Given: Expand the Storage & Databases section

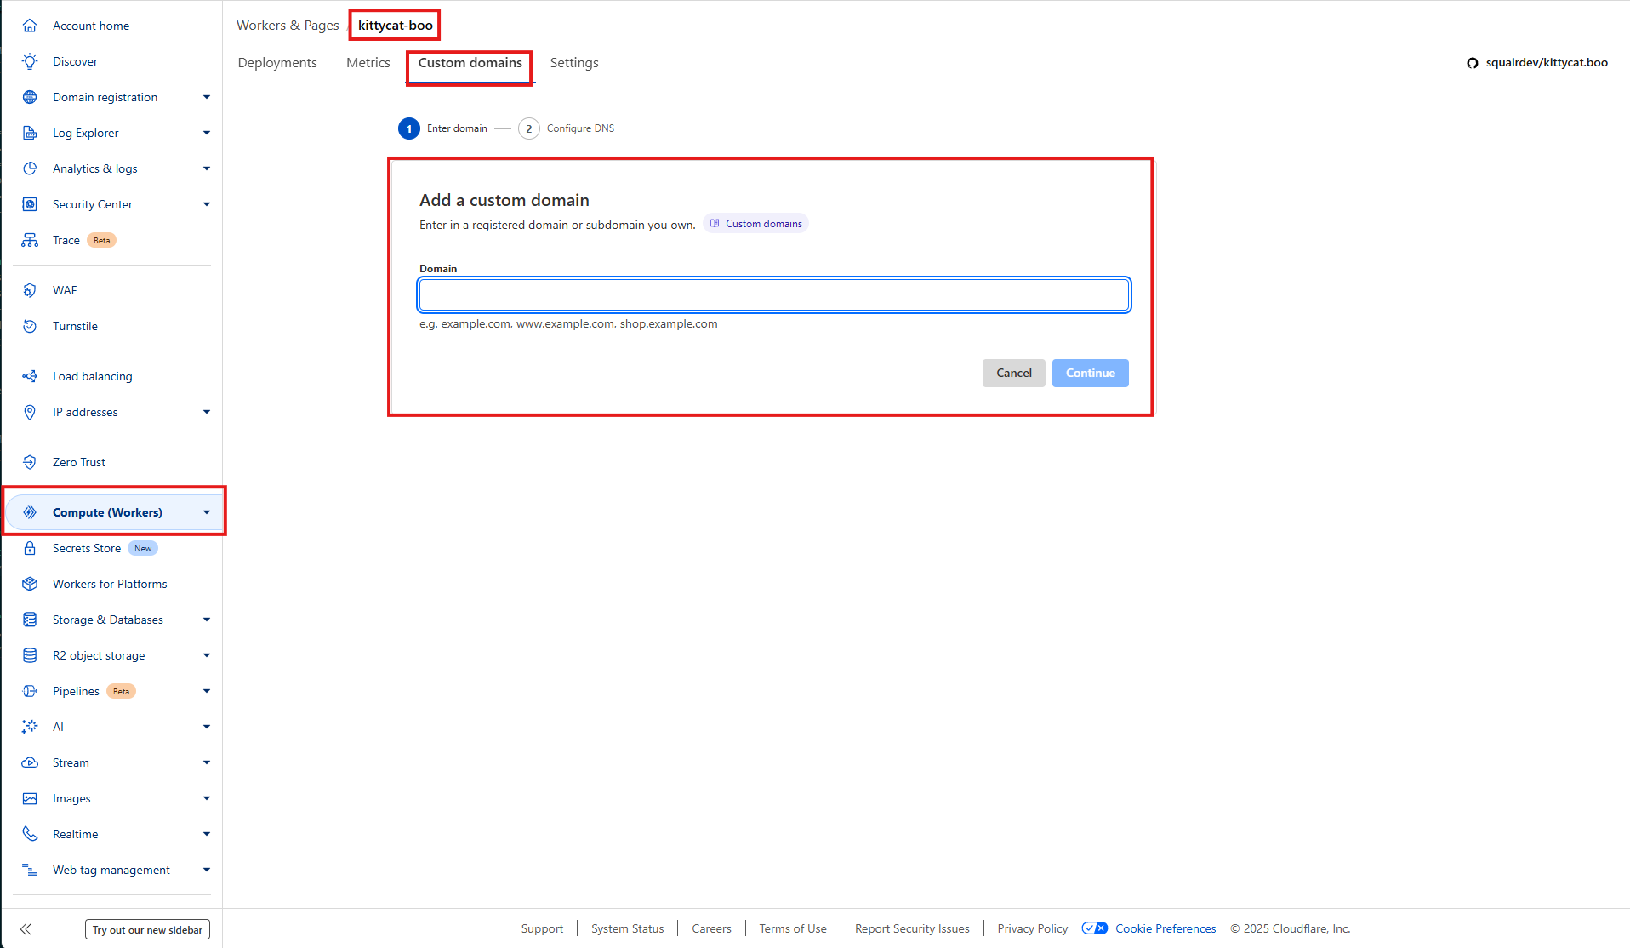Looking at the screenshot, I should click(x=207, y=620).
